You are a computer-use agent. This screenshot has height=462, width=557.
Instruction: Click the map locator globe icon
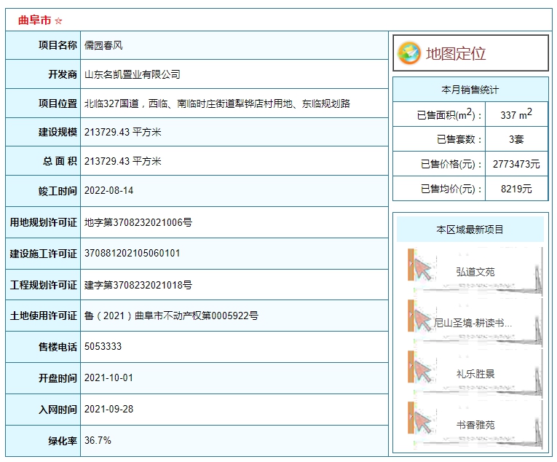[x=409, y=53]
